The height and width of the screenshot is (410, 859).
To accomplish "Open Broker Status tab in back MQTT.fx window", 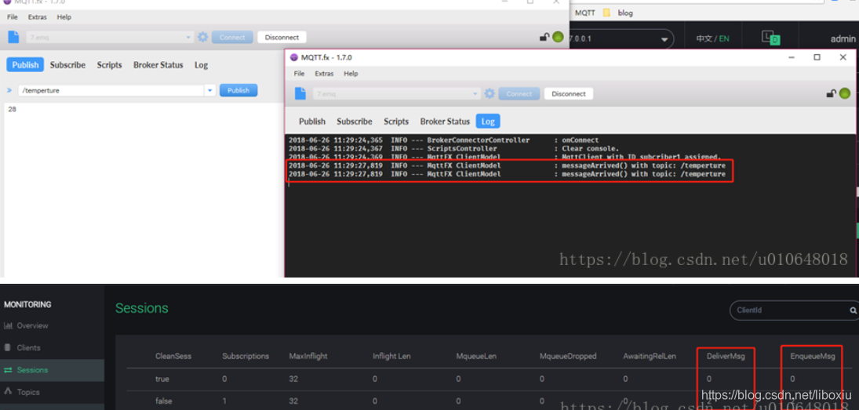I will click(x=158, y=64).
